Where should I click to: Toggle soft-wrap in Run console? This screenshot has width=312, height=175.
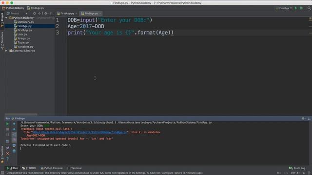(14, 135)
